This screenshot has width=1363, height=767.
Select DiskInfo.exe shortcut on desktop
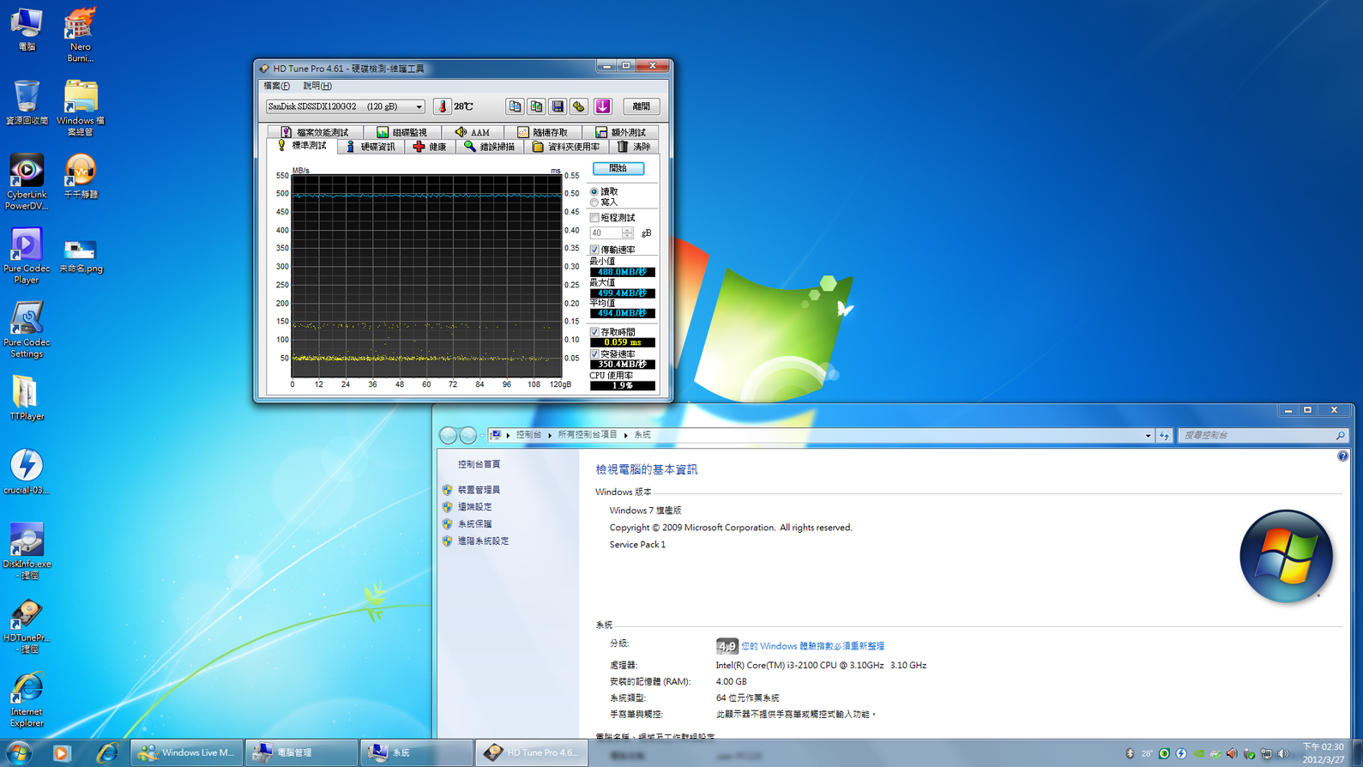pyautogui.click(x=27, y=552)
